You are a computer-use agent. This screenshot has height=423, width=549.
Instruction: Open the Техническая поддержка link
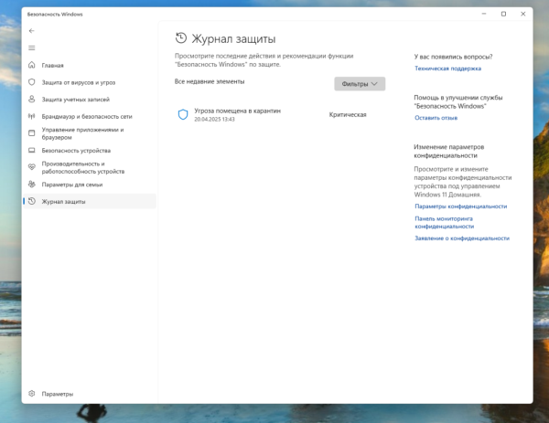click(x=447, y=69)
